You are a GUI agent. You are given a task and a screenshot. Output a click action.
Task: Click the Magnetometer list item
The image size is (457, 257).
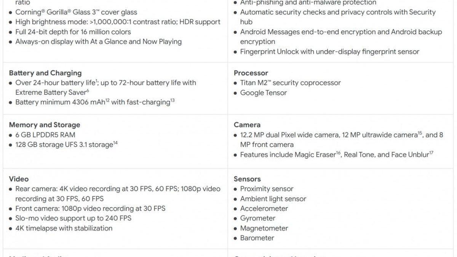tap(264, 228)
